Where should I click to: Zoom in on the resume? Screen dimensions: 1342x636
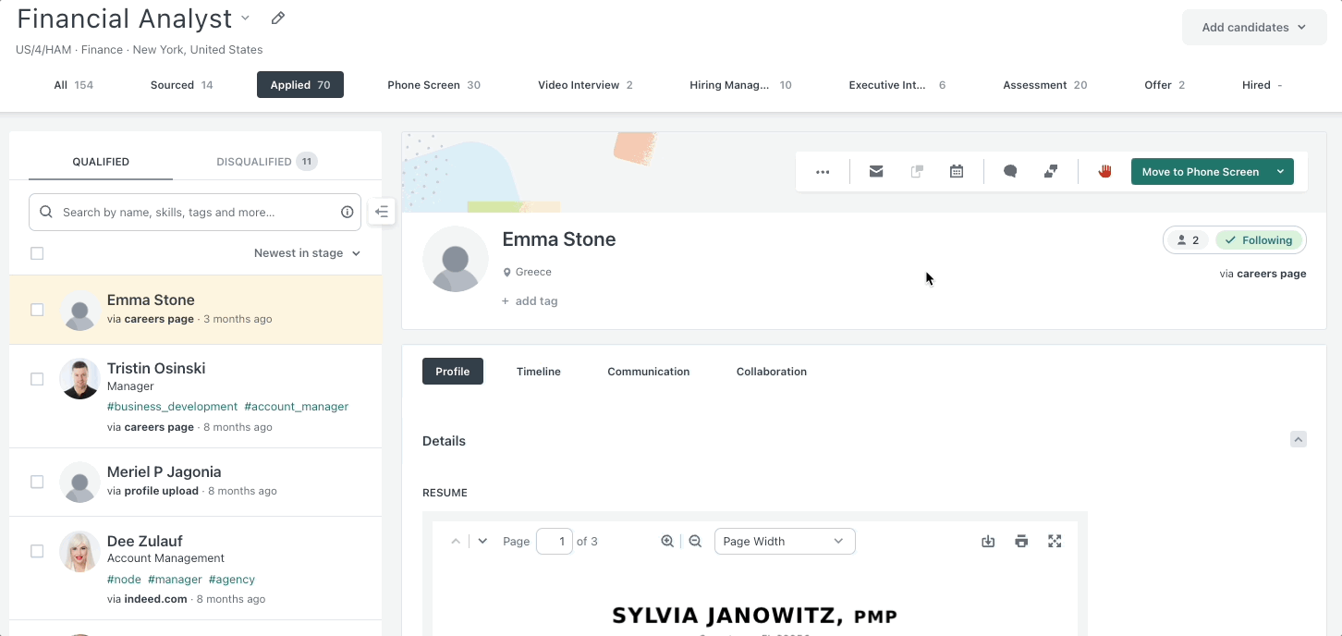coord(667,542)
